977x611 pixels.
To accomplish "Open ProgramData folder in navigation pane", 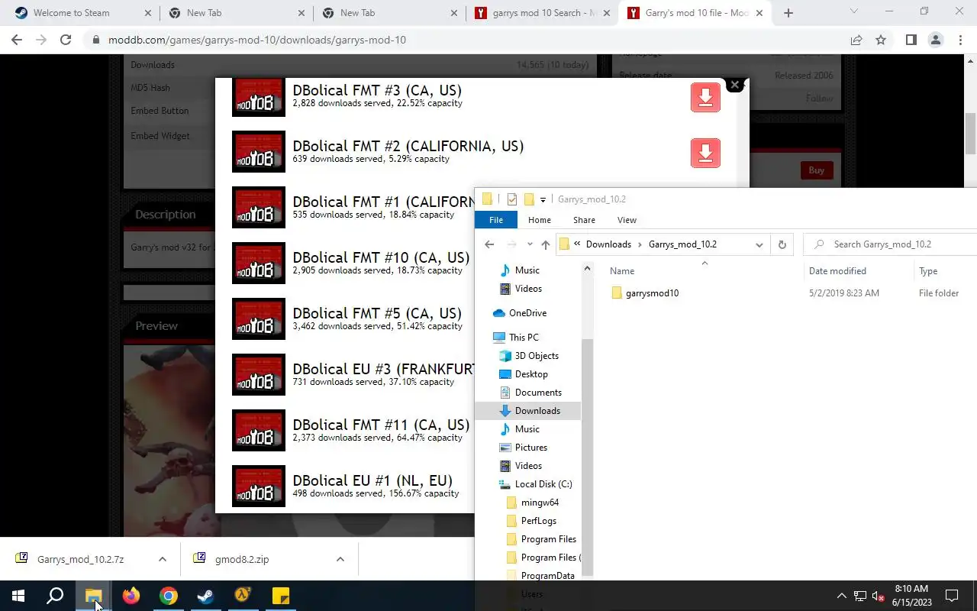I will 547,576.
